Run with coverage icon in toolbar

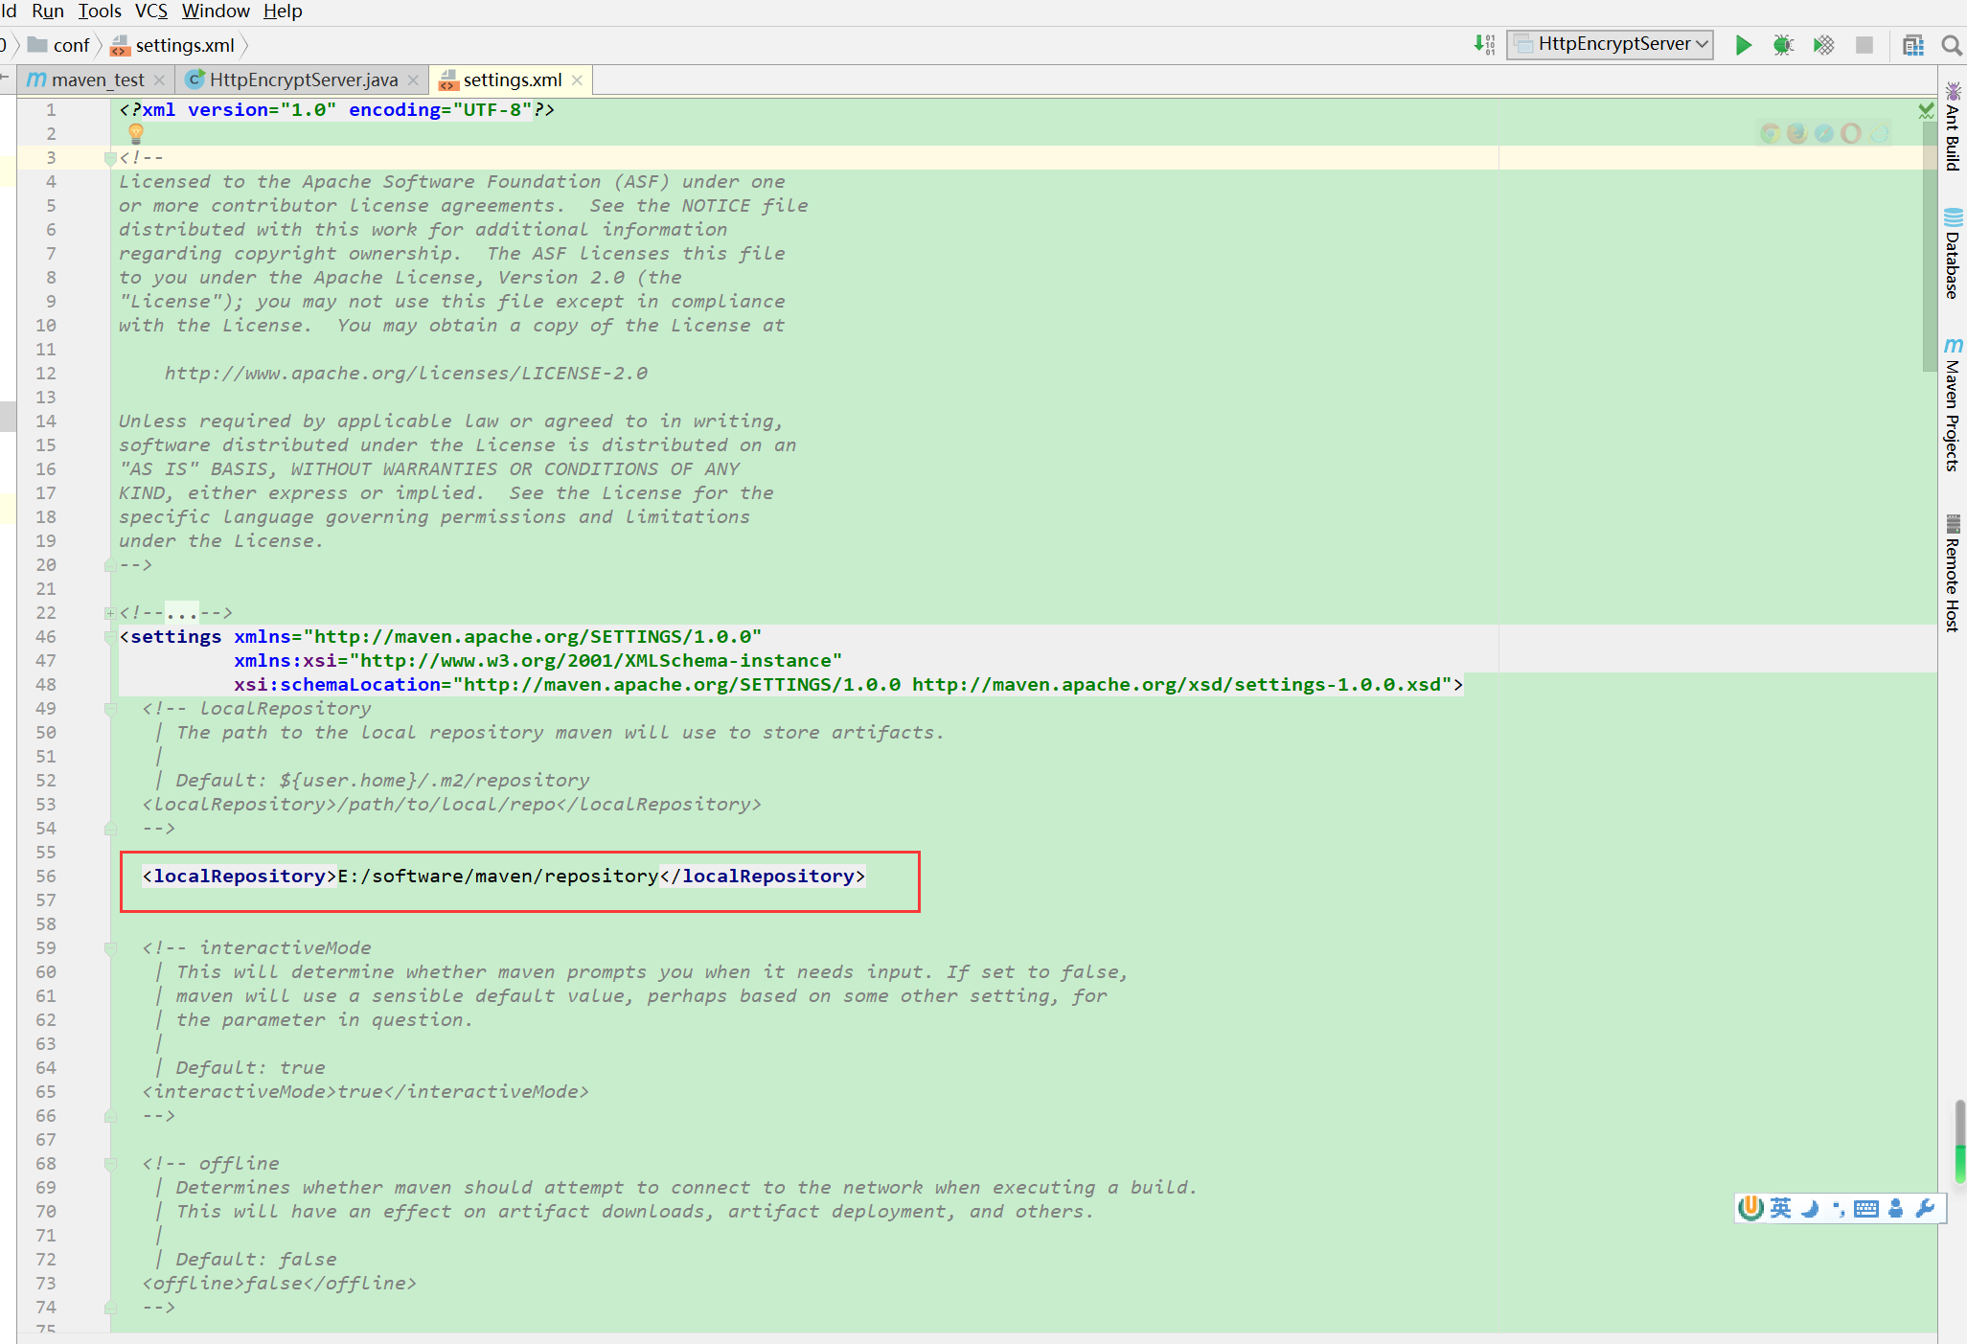pyautogui.click(x=1823, y=45)
